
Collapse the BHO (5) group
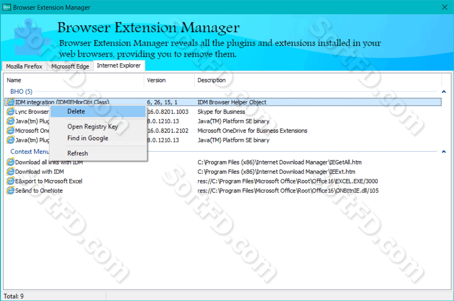pos(443,92)
